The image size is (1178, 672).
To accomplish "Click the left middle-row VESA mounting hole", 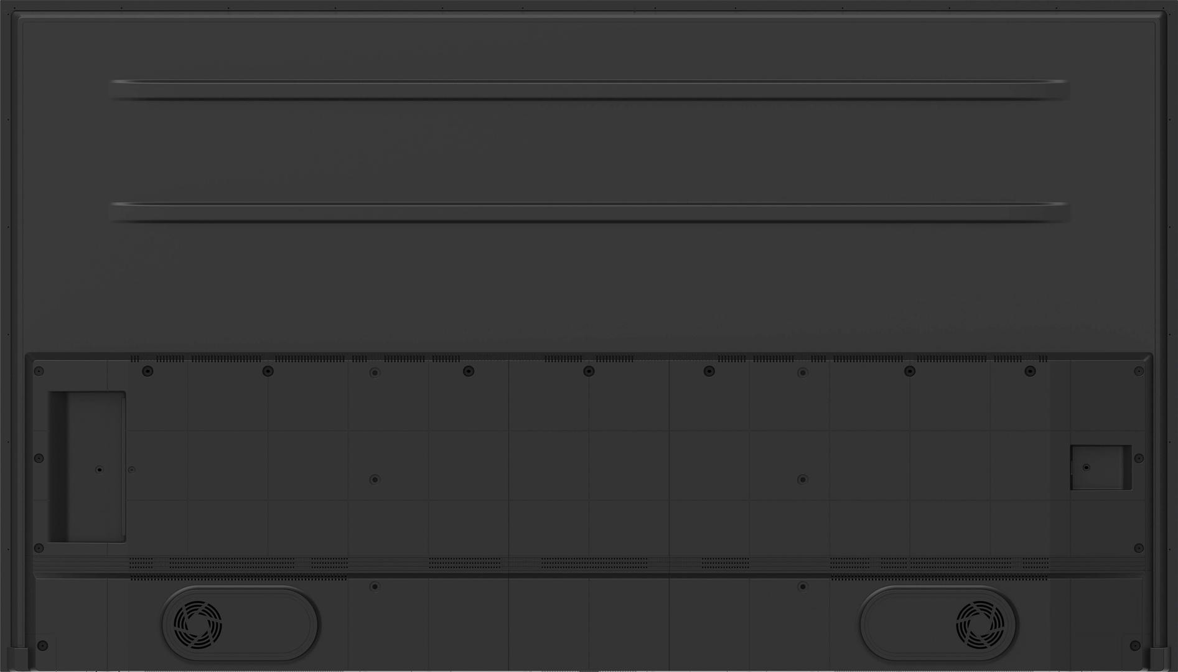I will point(374,480).
